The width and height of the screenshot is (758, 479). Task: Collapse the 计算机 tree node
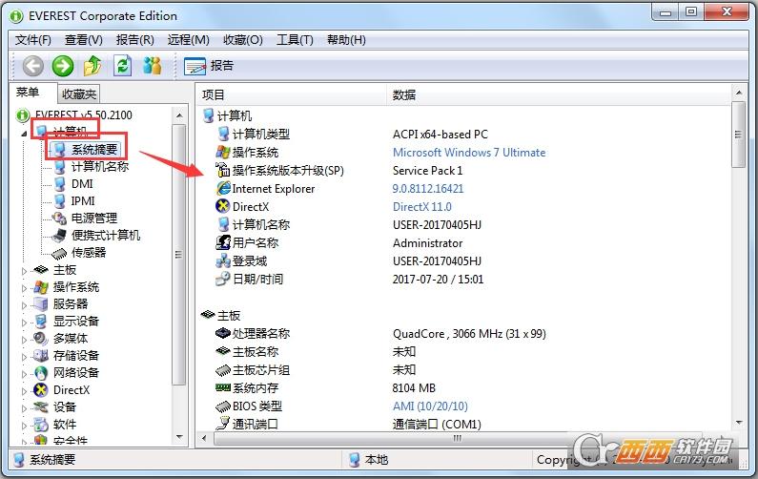coord(24,133)
